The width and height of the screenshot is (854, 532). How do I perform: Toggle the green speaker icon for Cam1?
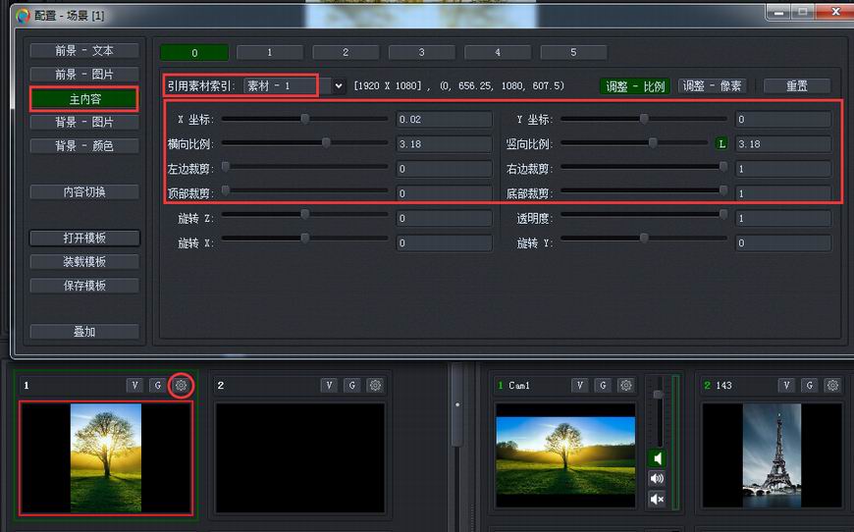[x=657, y=458]
